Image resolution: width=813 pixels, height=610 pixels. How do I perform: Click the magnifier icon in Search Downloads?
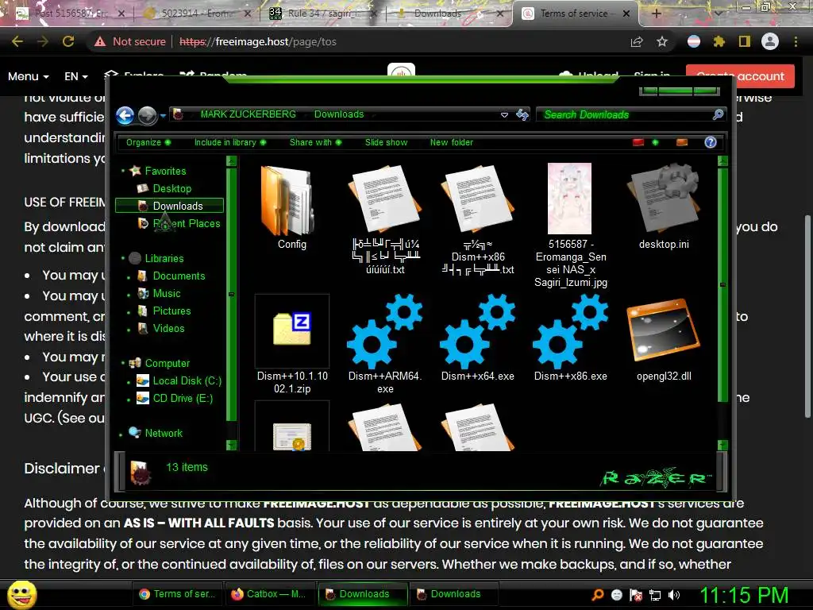(718, 114)
